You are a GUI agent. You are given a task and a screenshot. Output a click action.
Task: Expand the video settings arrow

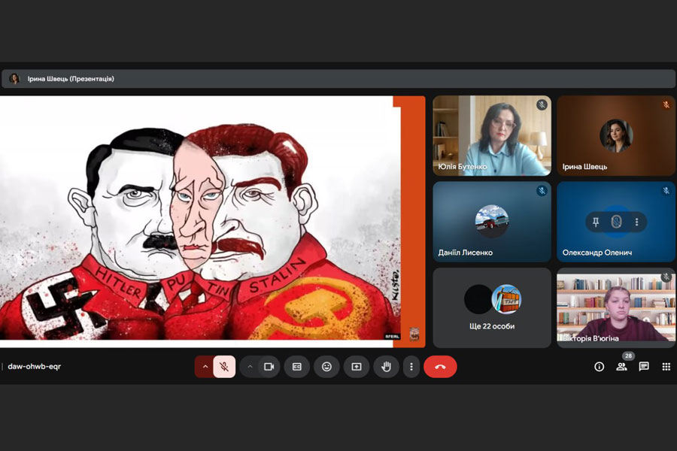250,367
